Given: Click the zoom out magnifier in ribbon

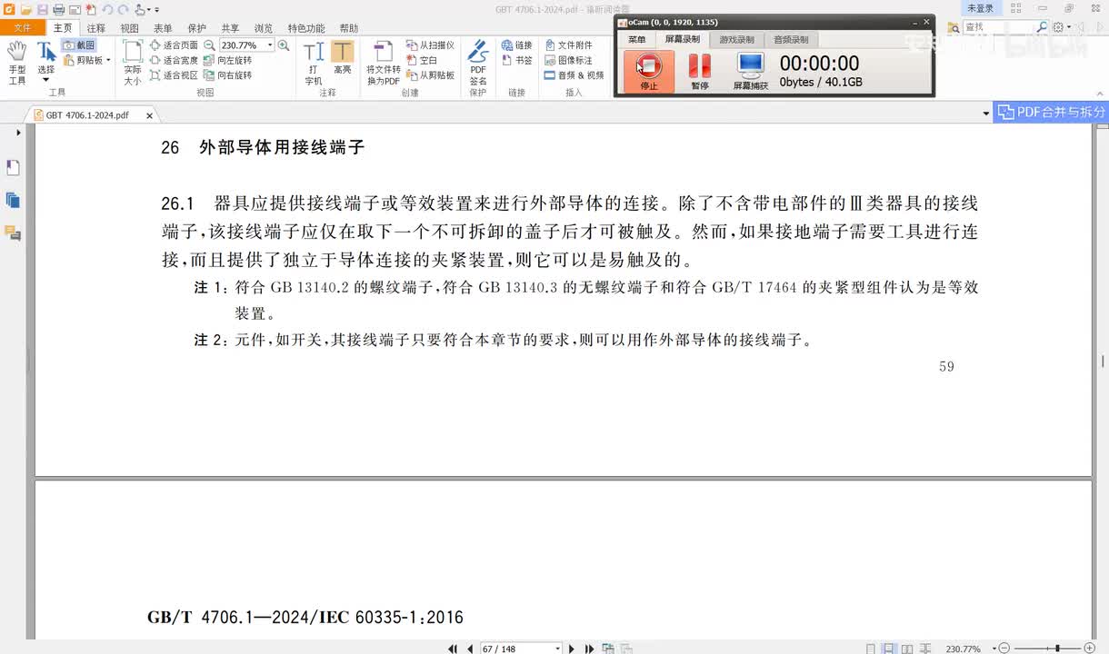Looking at the screenshot, I should tap(210, 45).
